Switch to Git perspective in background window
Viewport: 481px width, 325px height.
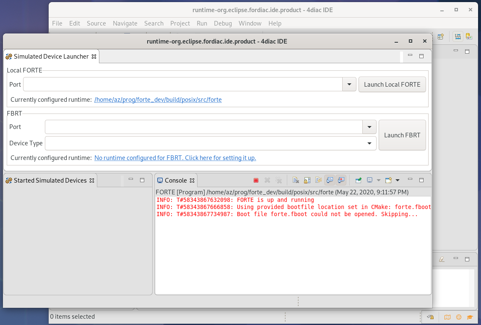point(469,37)
